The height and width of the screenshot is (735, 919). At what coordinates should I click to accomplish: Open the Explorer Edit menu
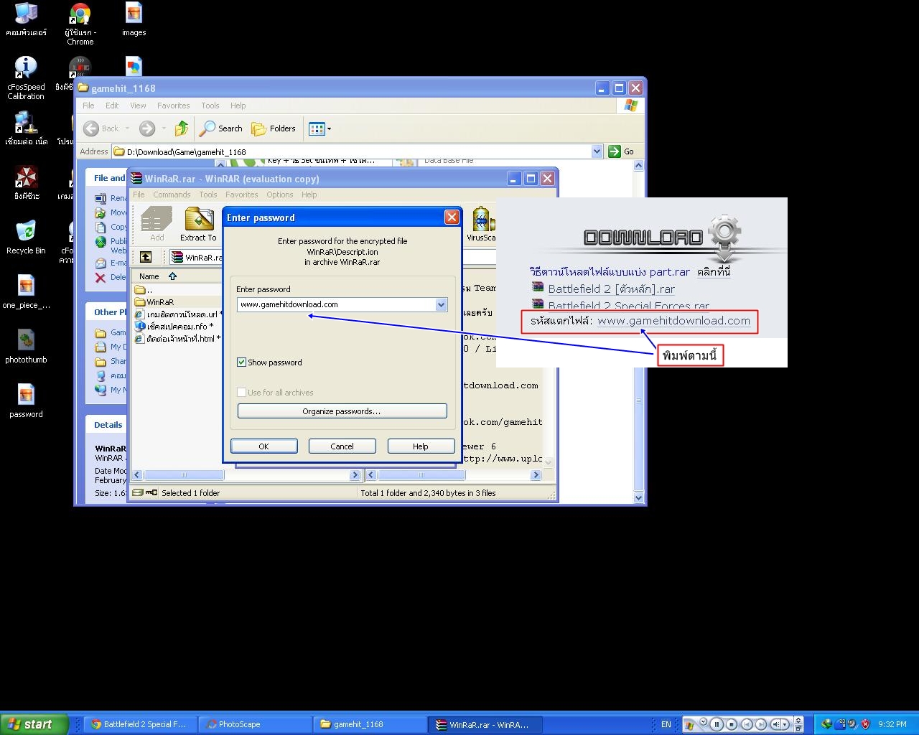[112, 106]
